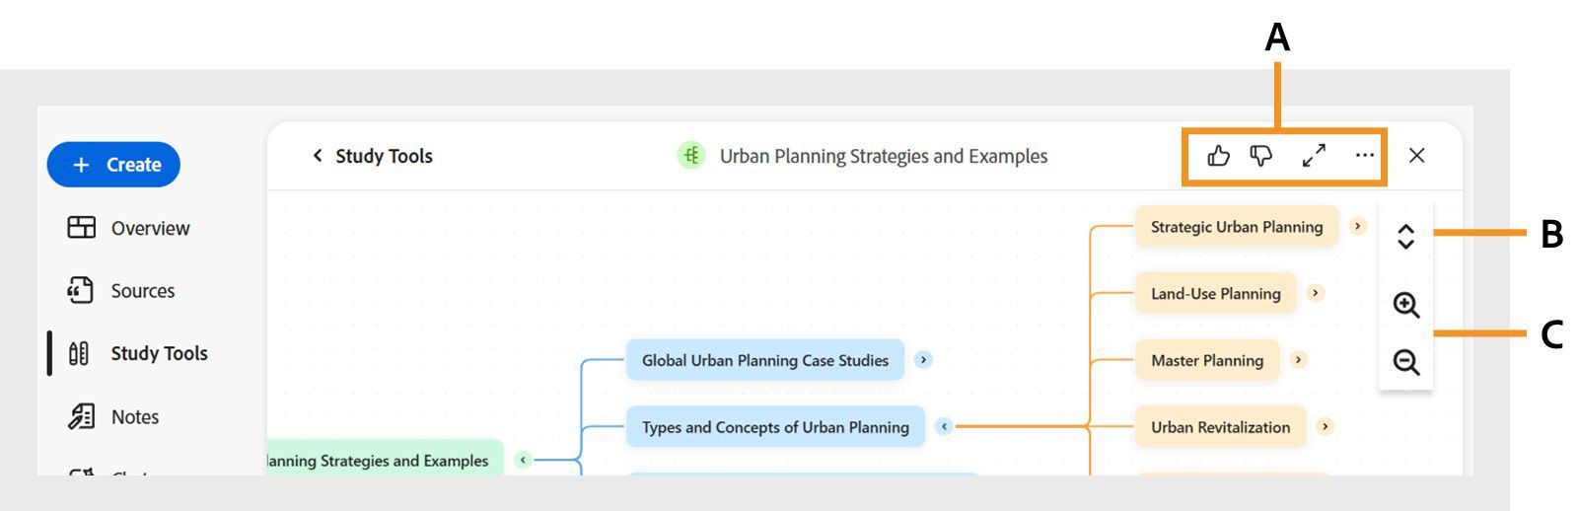Collapse Types and Concepts of Urban Planning
Image resolution: width=1578 pixels, height=511 pixels.
(944, 426)
